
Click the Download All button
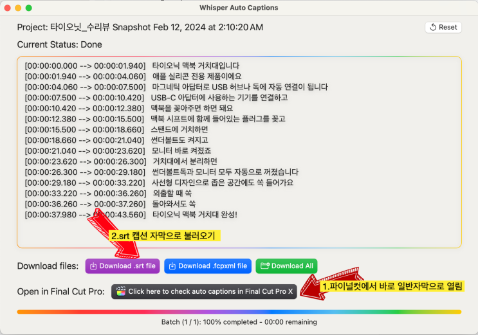pyautogui.click(x=286, y=266)
